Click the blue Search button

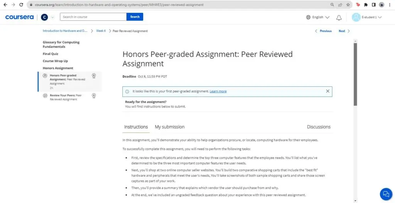(135, 17)
